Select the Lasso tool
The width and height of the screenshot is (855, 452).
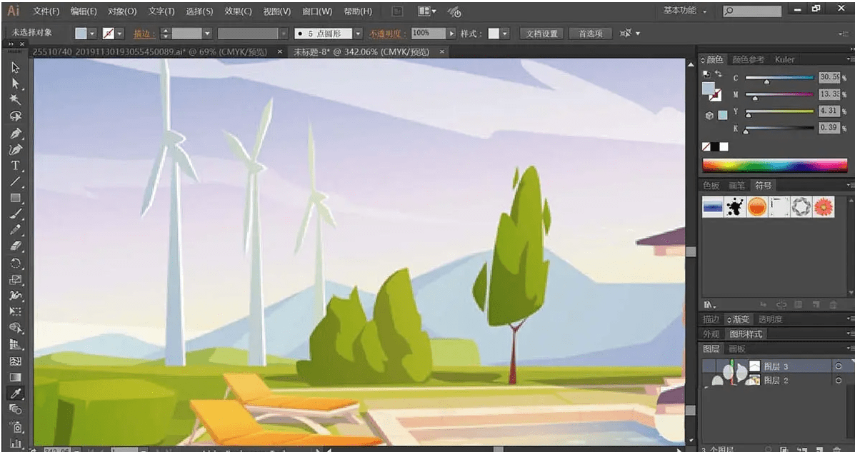pos(15,116)
